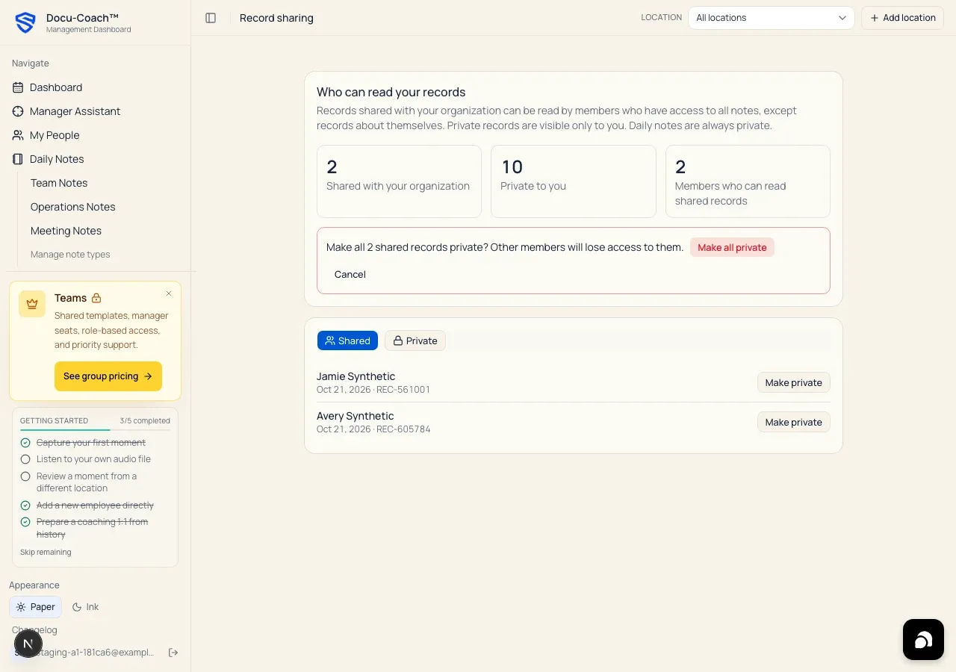Make Jamie Synthetic's record private

pos(793,382)
